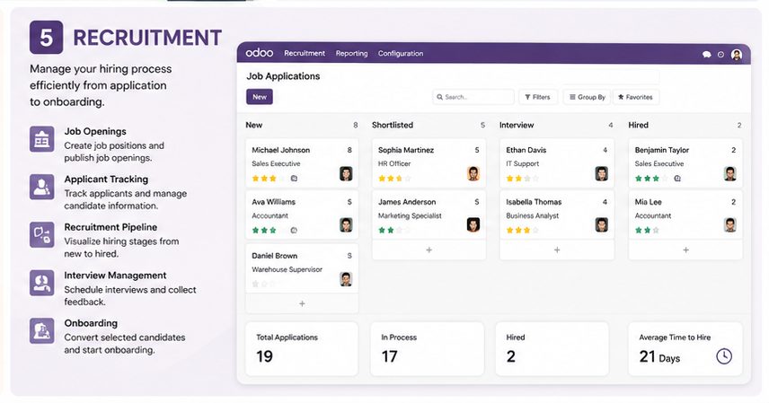The width and height of the screenshot is (769, 403).
Task: Click the Marketing Specialist job title text
Action: tap(410, 215)
